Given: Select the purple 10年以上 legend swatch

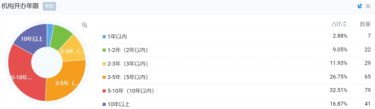Looking at the screenshot, I should (104, 104).
